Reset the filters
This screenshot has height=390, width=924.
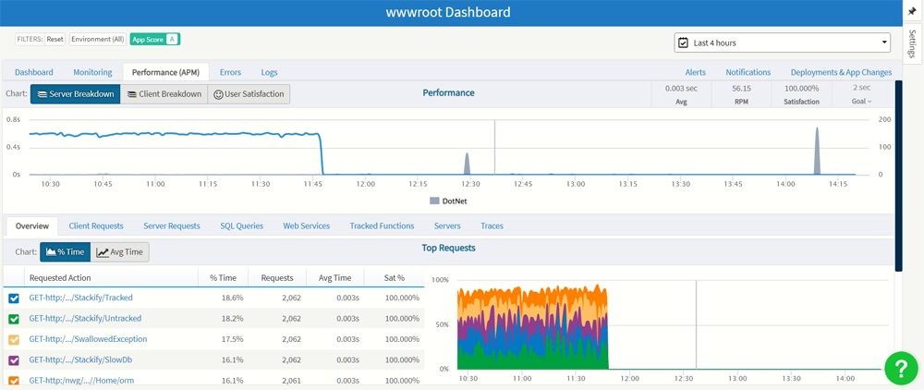55,39
